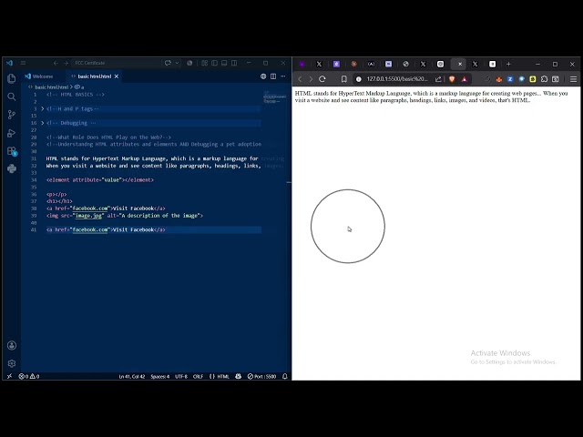Click the 127.0.0.1:5500 address bar
This screenshot has width=583, height=437.
coord(397,79)
